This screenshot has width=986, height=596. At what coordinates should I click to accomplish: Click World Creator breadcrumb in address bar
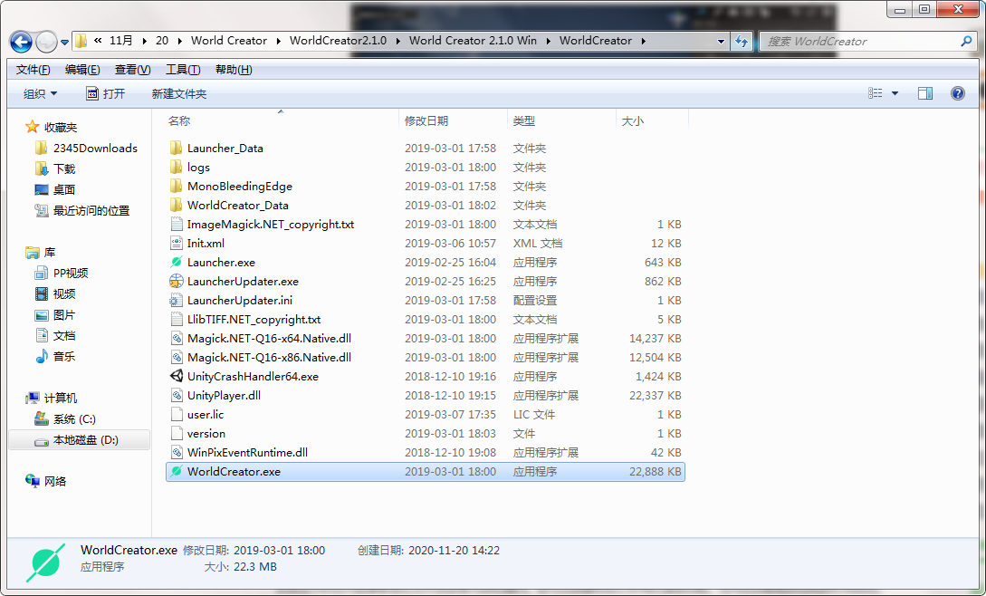pyautogui.click(x=229, y=41)
